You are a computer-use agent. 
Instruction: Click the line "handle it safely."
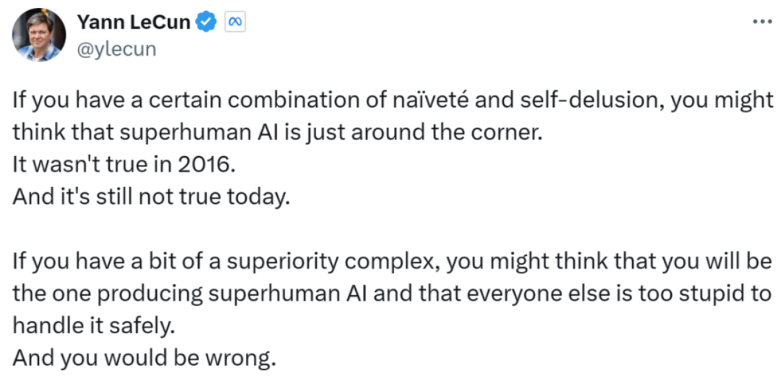point(94,326)
